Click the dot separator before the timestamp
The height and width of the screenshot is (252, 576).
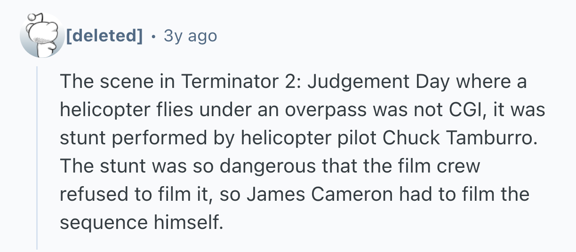(153, 36)
